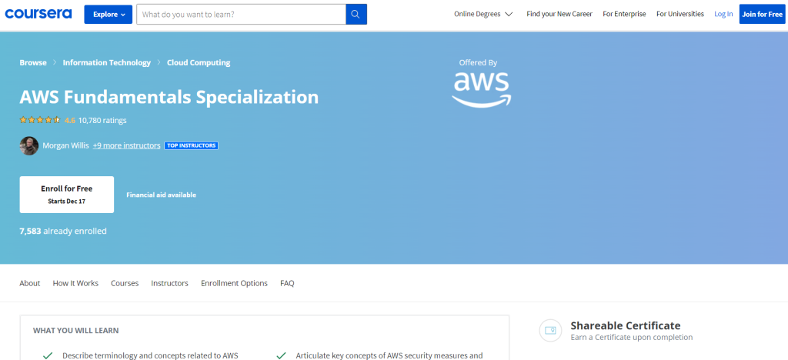Click the magnifying glass search button

pyautogui.click(x=356, y=14)
